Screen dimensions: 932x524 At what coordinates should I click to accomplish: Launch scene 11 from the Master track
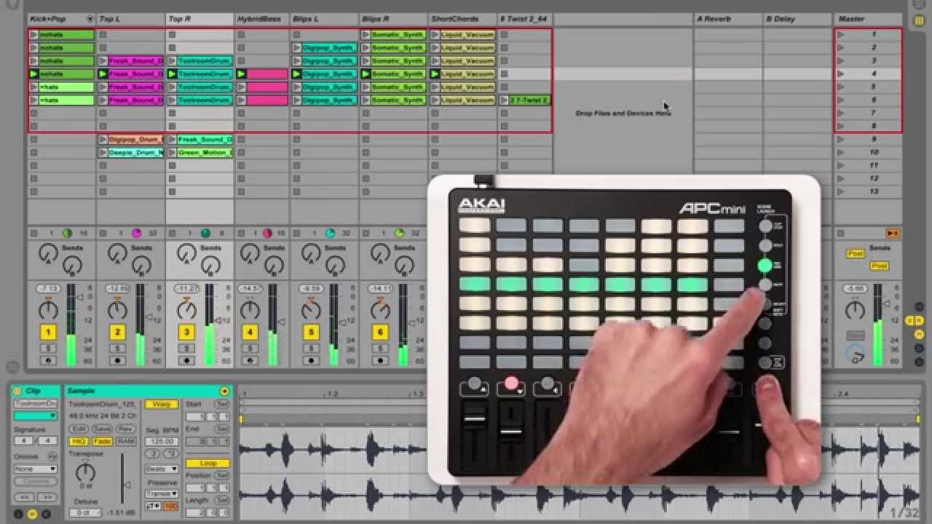pyautogui.click(x=841, y=165)
